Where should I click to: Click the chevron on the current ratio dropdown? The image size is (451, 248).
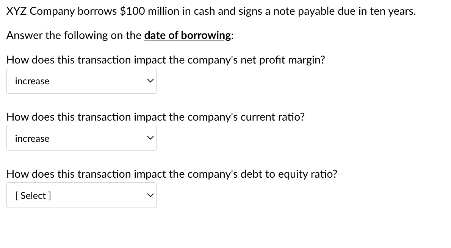150,138
